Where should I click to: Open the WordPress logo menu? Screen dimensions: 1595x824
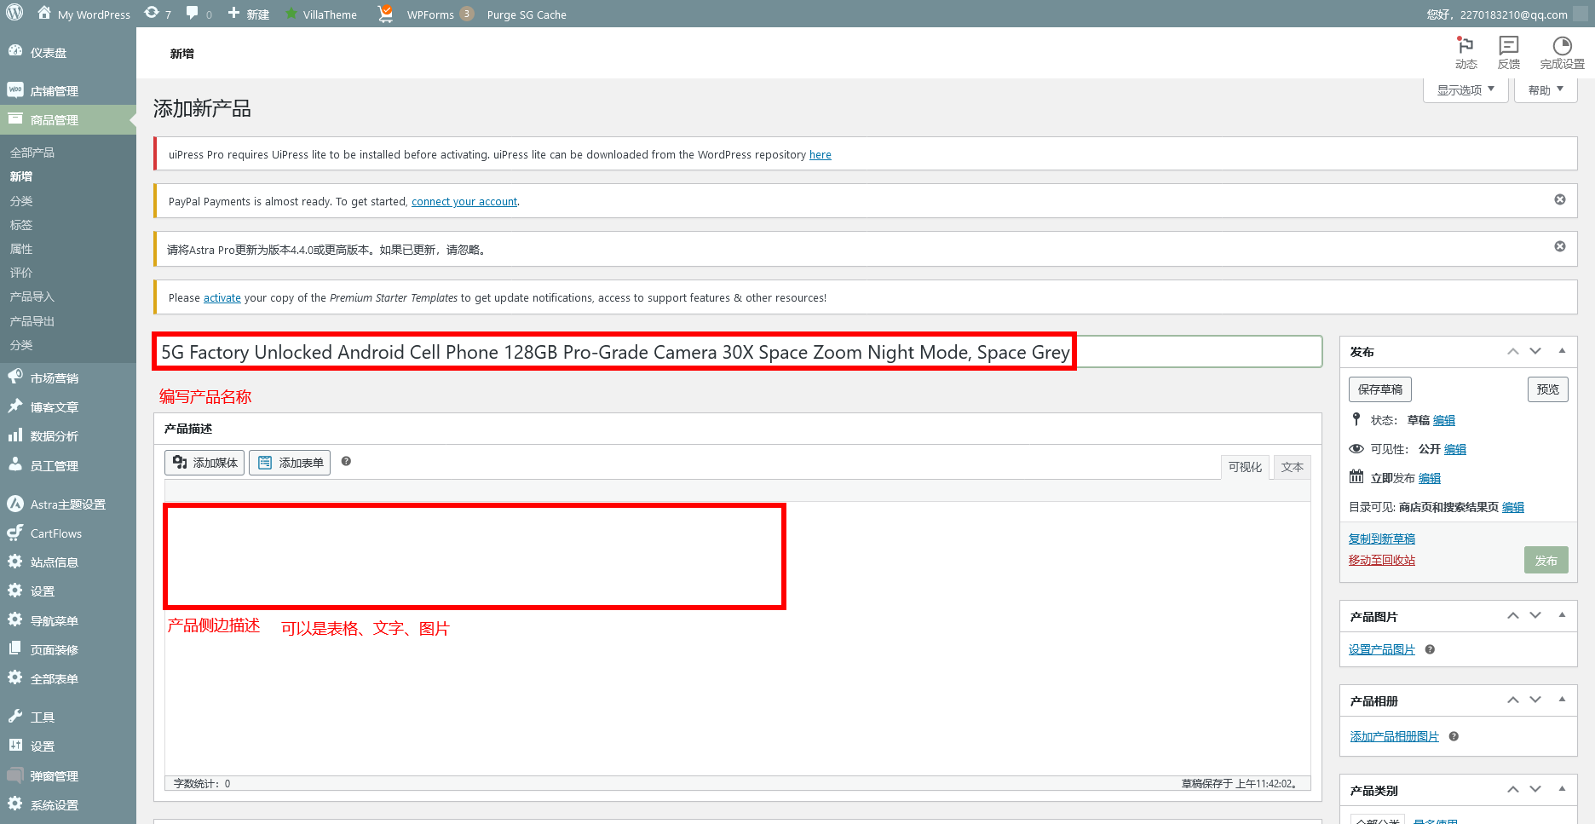click(14, 14)
